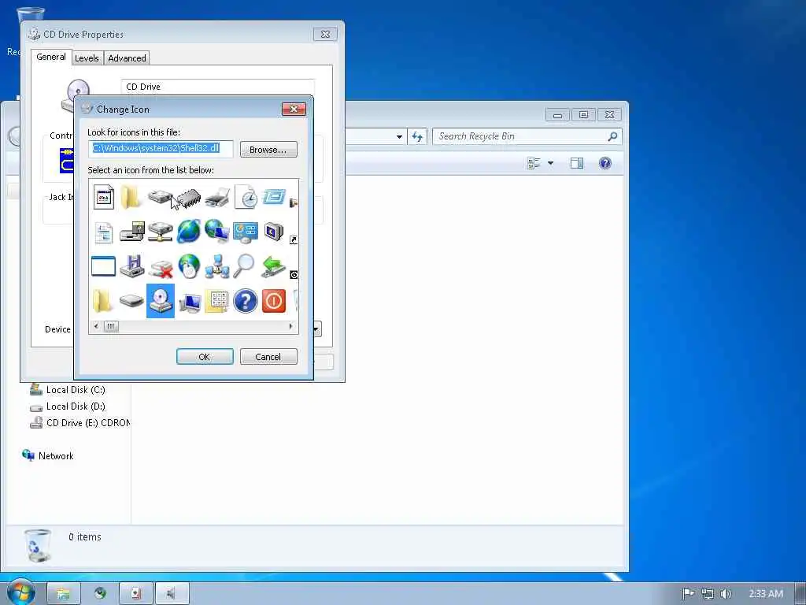This screenshot has height=605, width=806.
Task: Click the volume speaker tray icon
Action: (725, 594)
